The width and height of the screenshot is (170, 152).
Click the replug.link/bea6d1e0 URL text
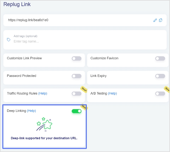[x=28, y=20]
